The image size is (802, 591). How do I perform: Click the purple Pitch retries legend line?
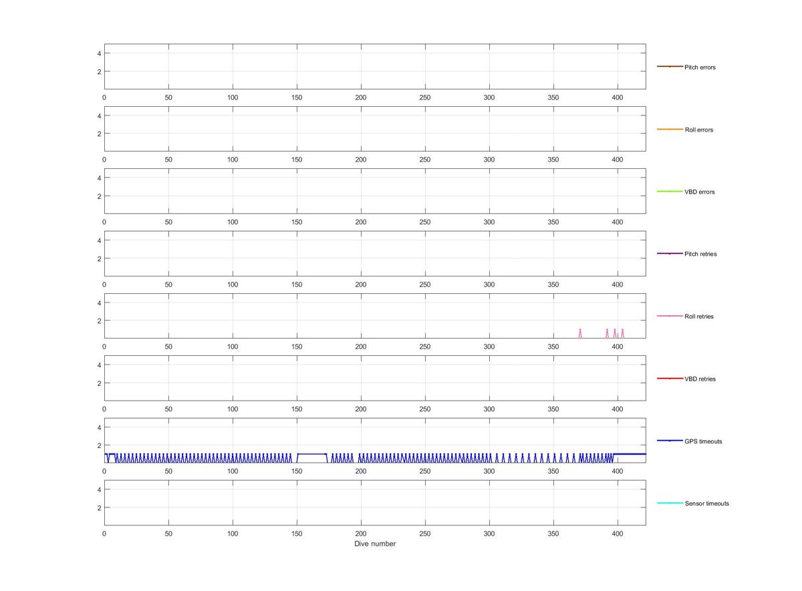coord(670,254)
